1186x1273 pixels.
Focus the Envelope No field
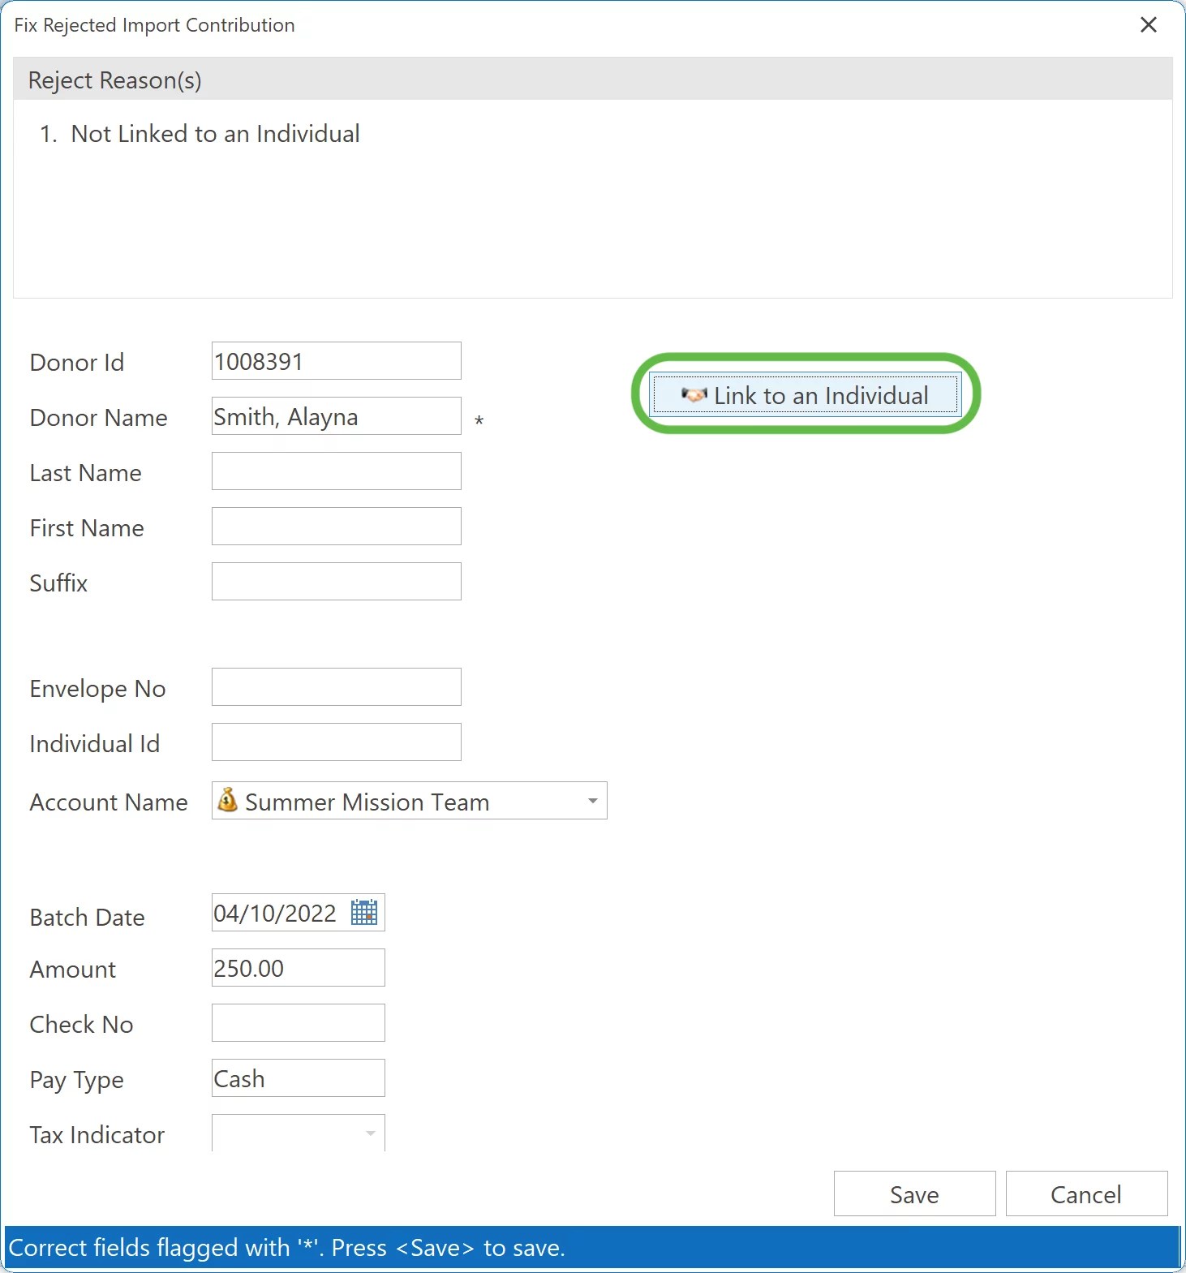(x=337, y=687)
